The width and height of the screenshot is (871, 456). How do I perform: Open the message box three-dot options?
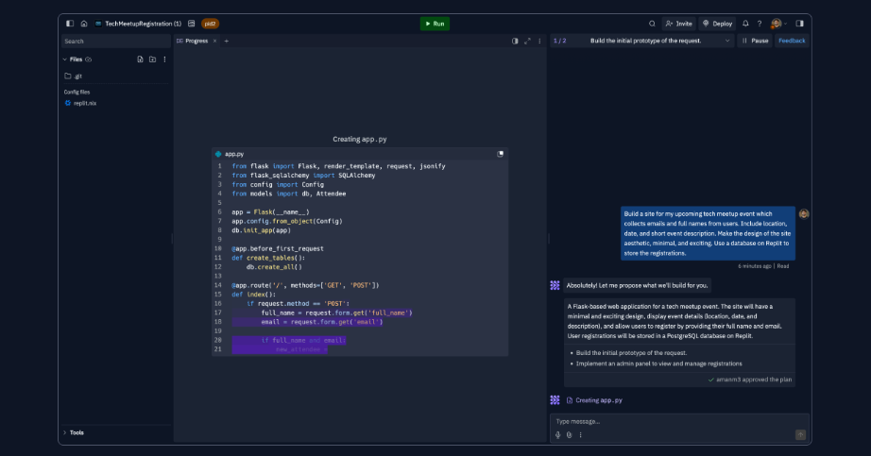[x=580, y=435]
